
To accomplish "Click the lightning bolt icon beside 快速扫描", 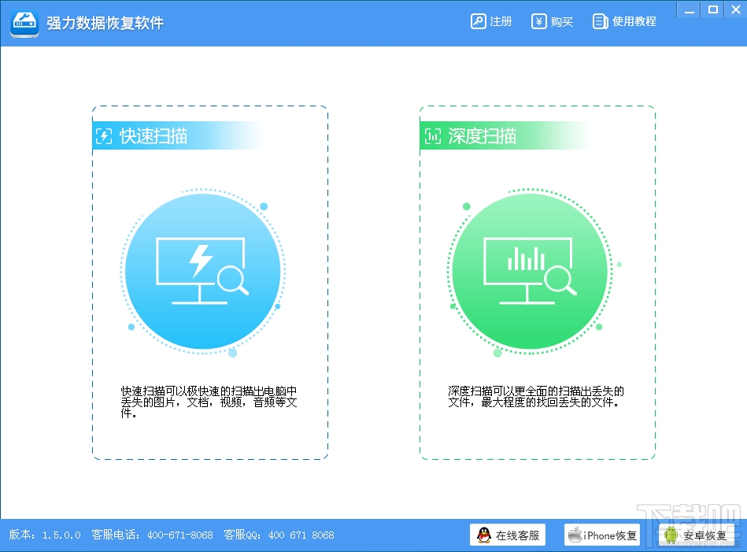I will [104, 136].
